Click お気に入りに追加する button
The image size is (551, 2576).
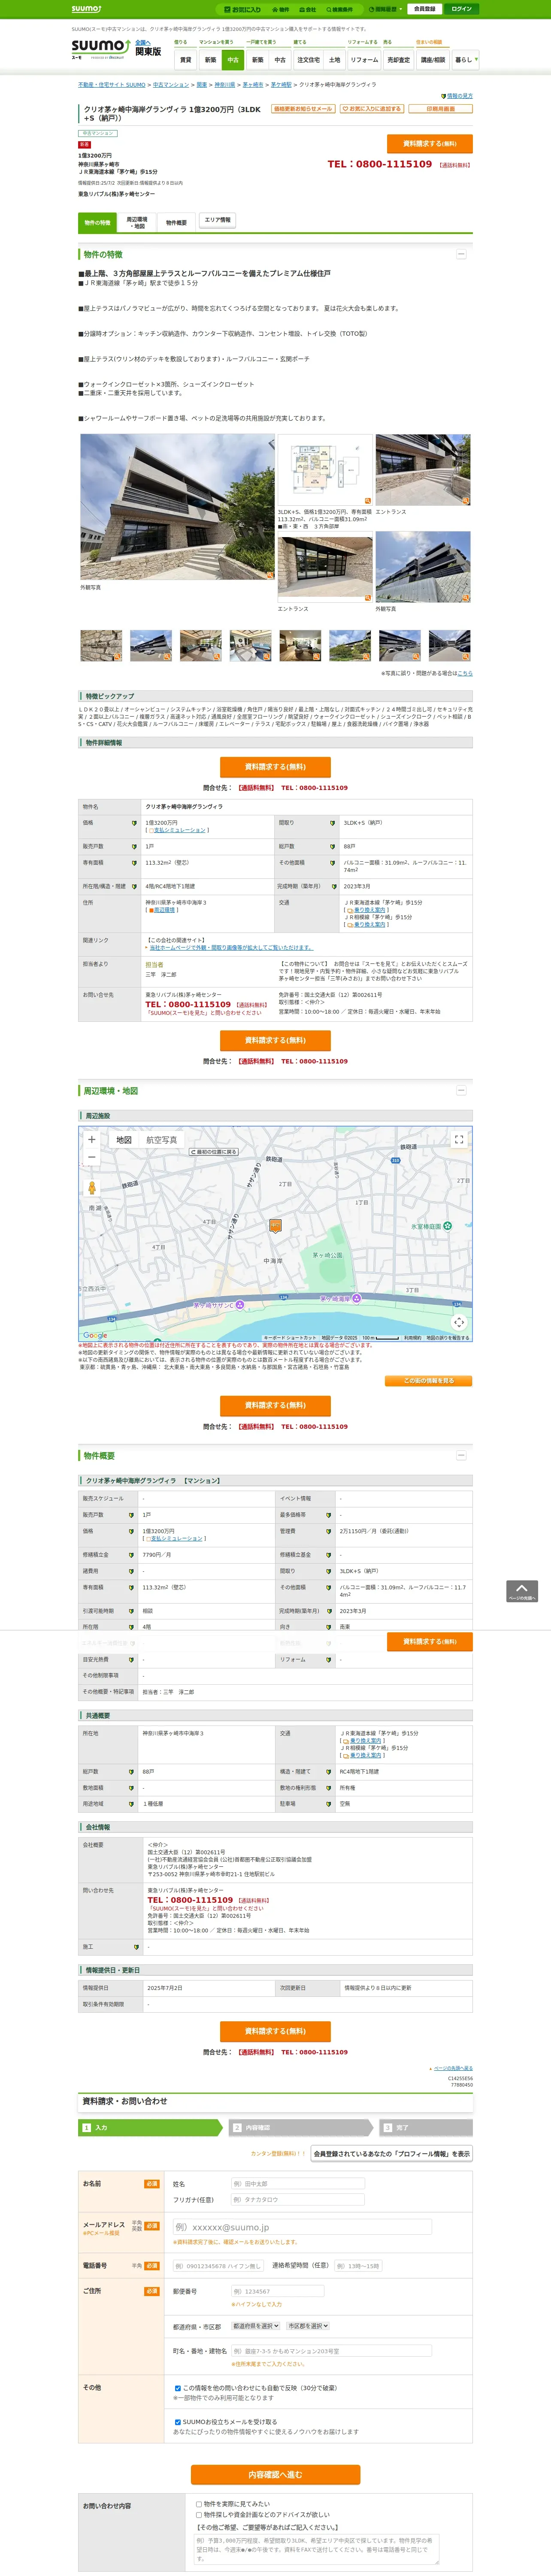pos(372,109)
